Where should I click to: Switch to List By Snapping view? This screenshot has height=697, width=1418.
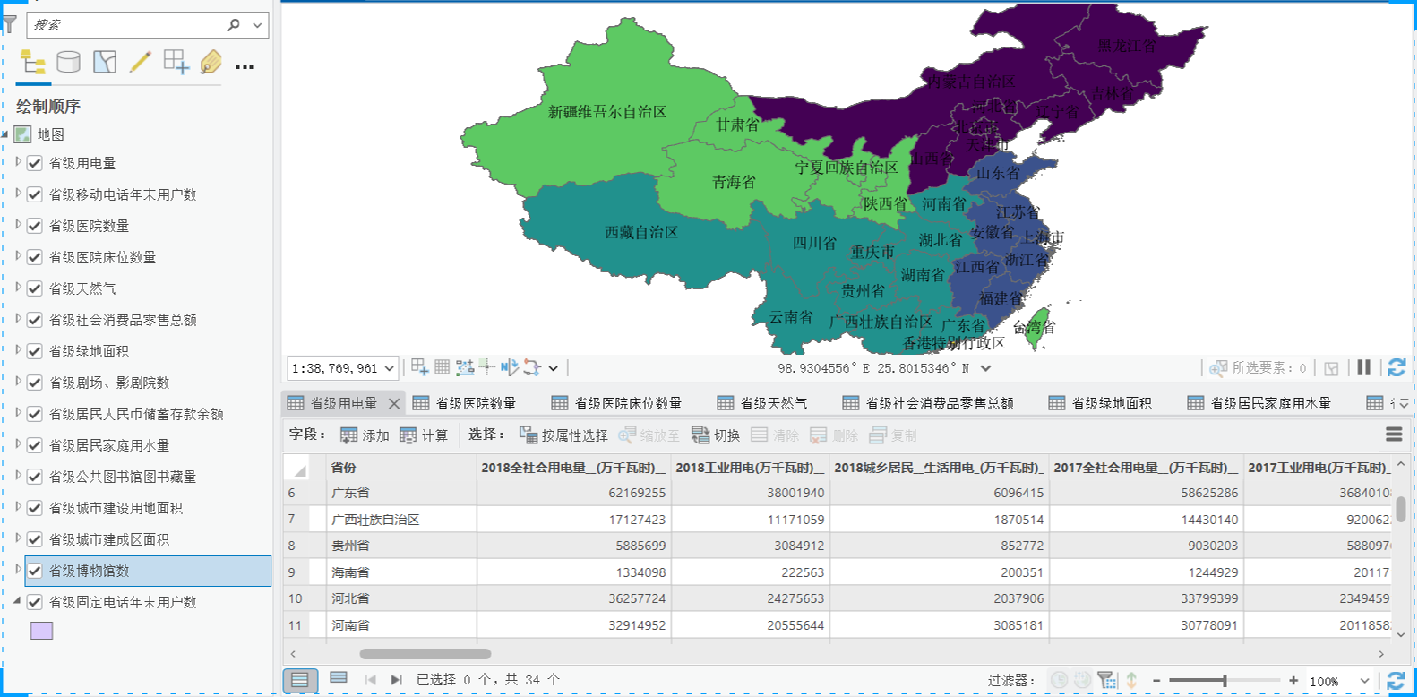click(x=176, y=62)
